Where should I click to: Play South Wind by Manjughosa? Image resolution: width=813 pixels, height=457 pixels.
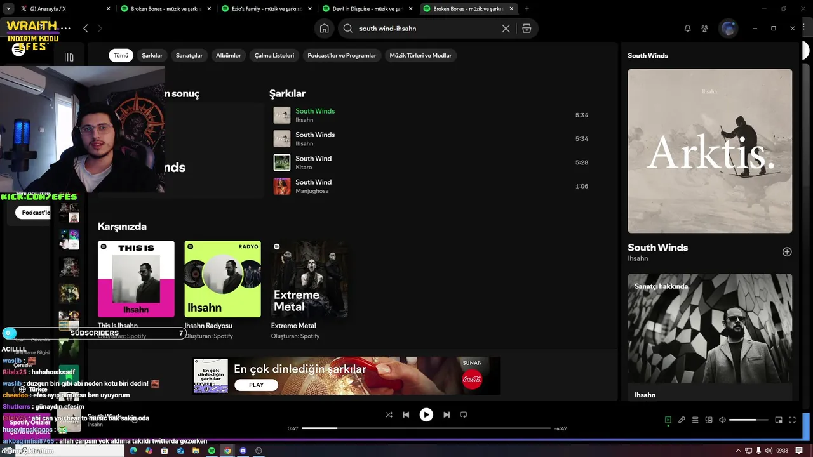282,186
